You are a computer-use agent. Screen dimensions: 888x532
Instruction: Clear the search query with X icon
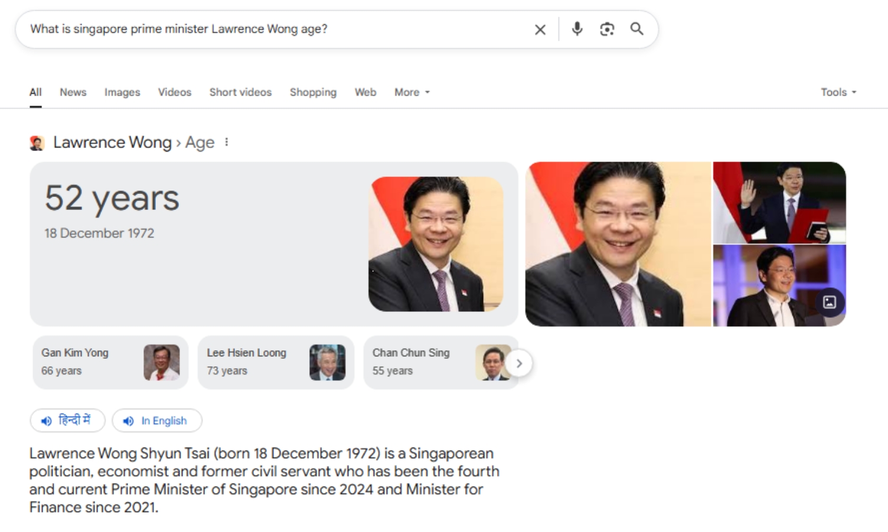(540, 29)
